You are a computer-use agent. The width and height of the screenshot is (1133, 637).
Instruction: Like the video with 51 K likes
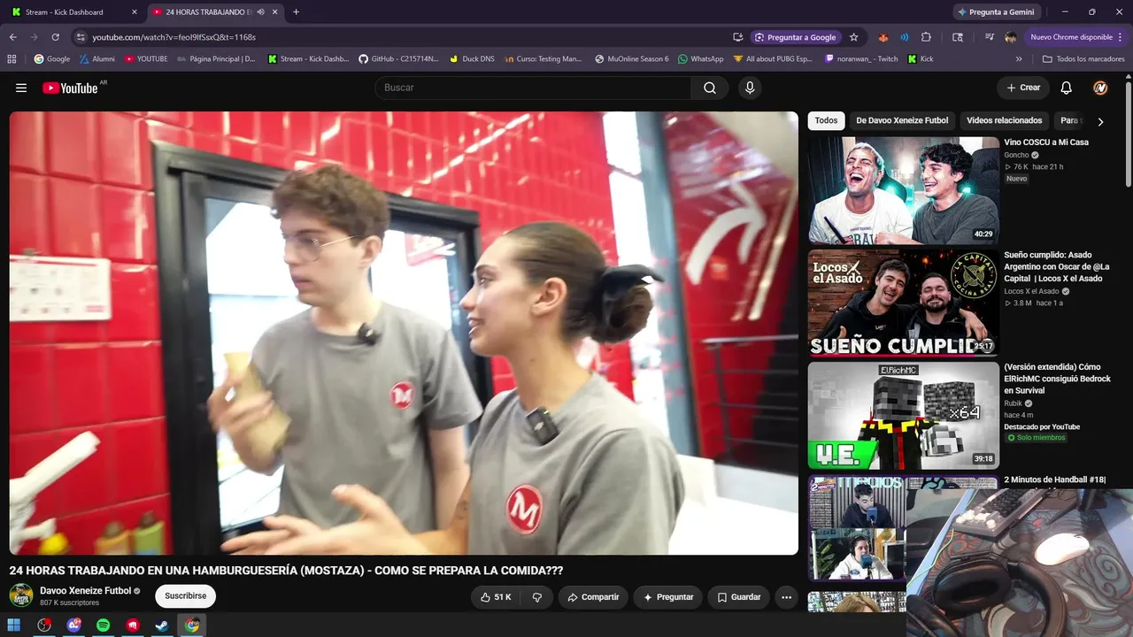click(496, 597)
